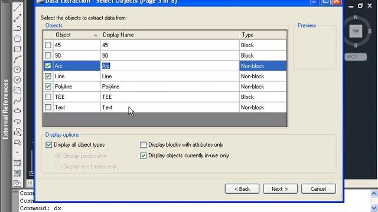Select the Spline draw tool
The height and width of the screenshot is (212, 378).
[17, 101]
